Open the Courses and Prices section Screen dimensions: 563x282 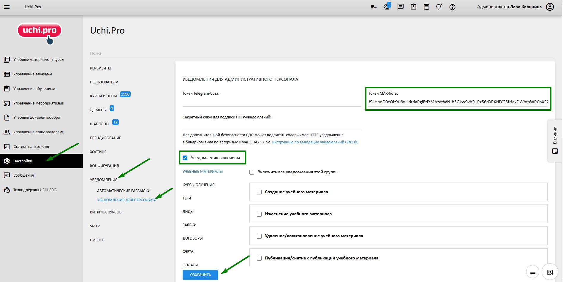(x=103, y=96)
